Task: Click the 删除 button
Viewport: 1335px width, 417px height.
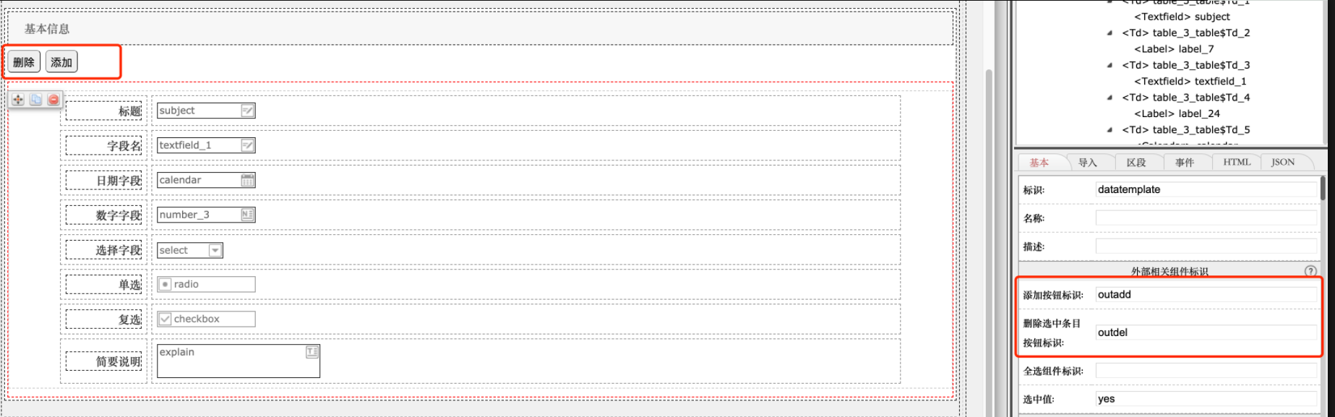Action: pos(24,62)
